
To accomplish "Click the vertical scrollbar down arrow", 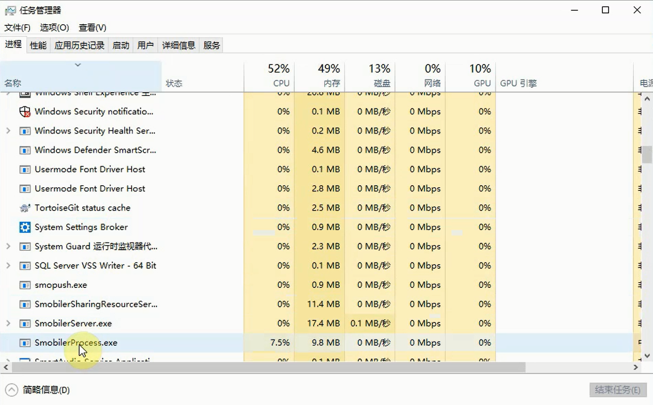I will click(x=647, y=355).
